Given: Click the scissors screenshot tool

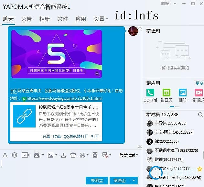Looking at the screenshot, I should pos(82,155).
